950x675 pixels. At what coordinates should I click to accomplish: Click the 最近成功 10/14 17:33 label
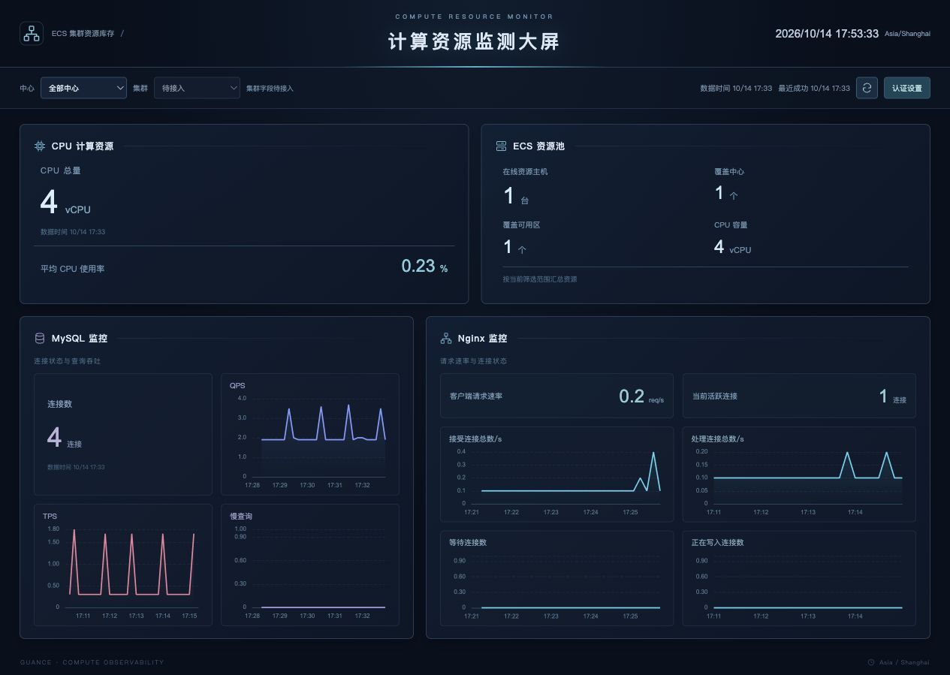814,89
